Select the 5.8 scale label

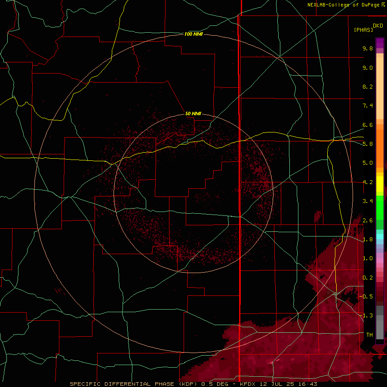coord(368,144)
